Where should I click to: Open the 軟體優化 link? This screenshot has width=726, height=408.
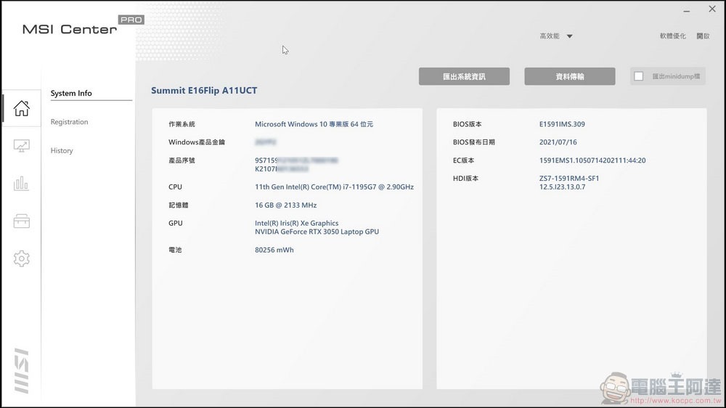[672, 36]
